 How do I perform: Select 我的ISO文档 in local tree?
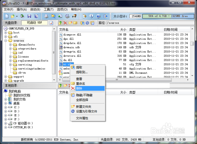point(22,95)
